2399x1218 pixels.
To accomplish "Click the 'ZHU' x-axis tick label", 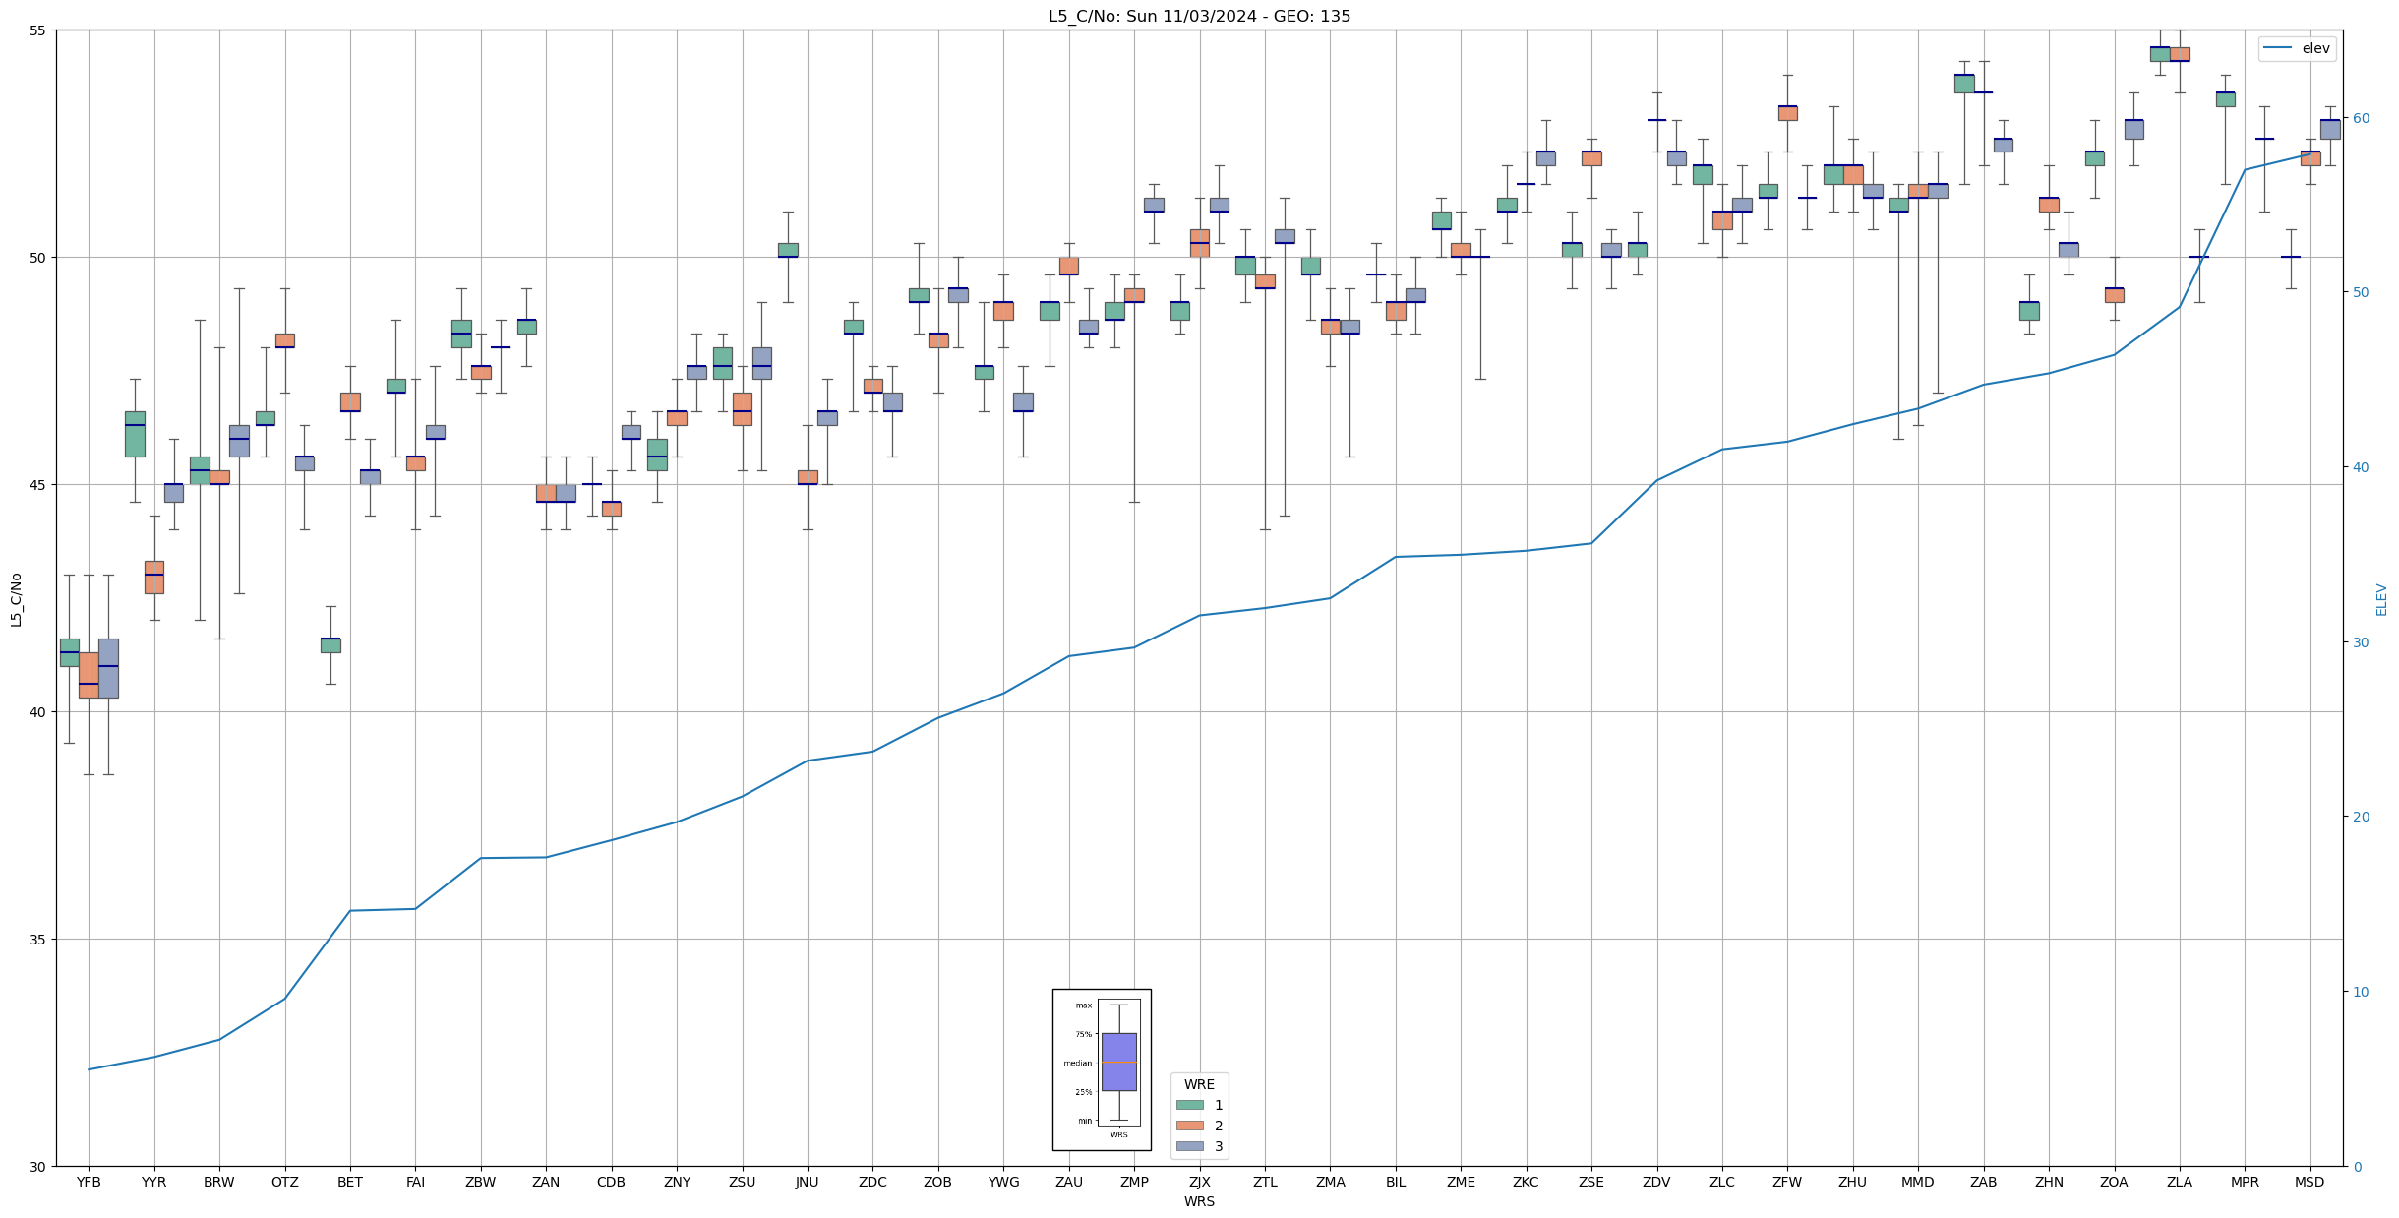I will click(x=1853, y=1182).
